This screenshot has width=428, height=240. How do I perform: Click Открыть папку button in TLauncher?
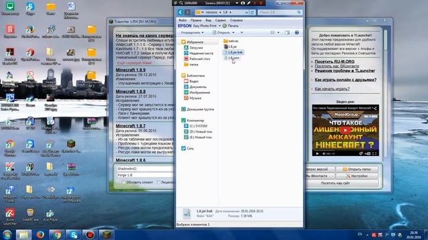click(356, 169)
